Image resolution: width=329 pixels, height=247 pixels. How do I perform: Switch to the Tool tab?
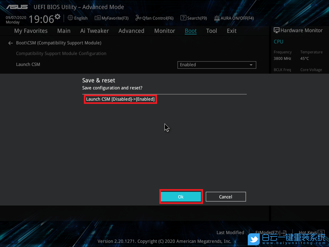coord(211,31)
